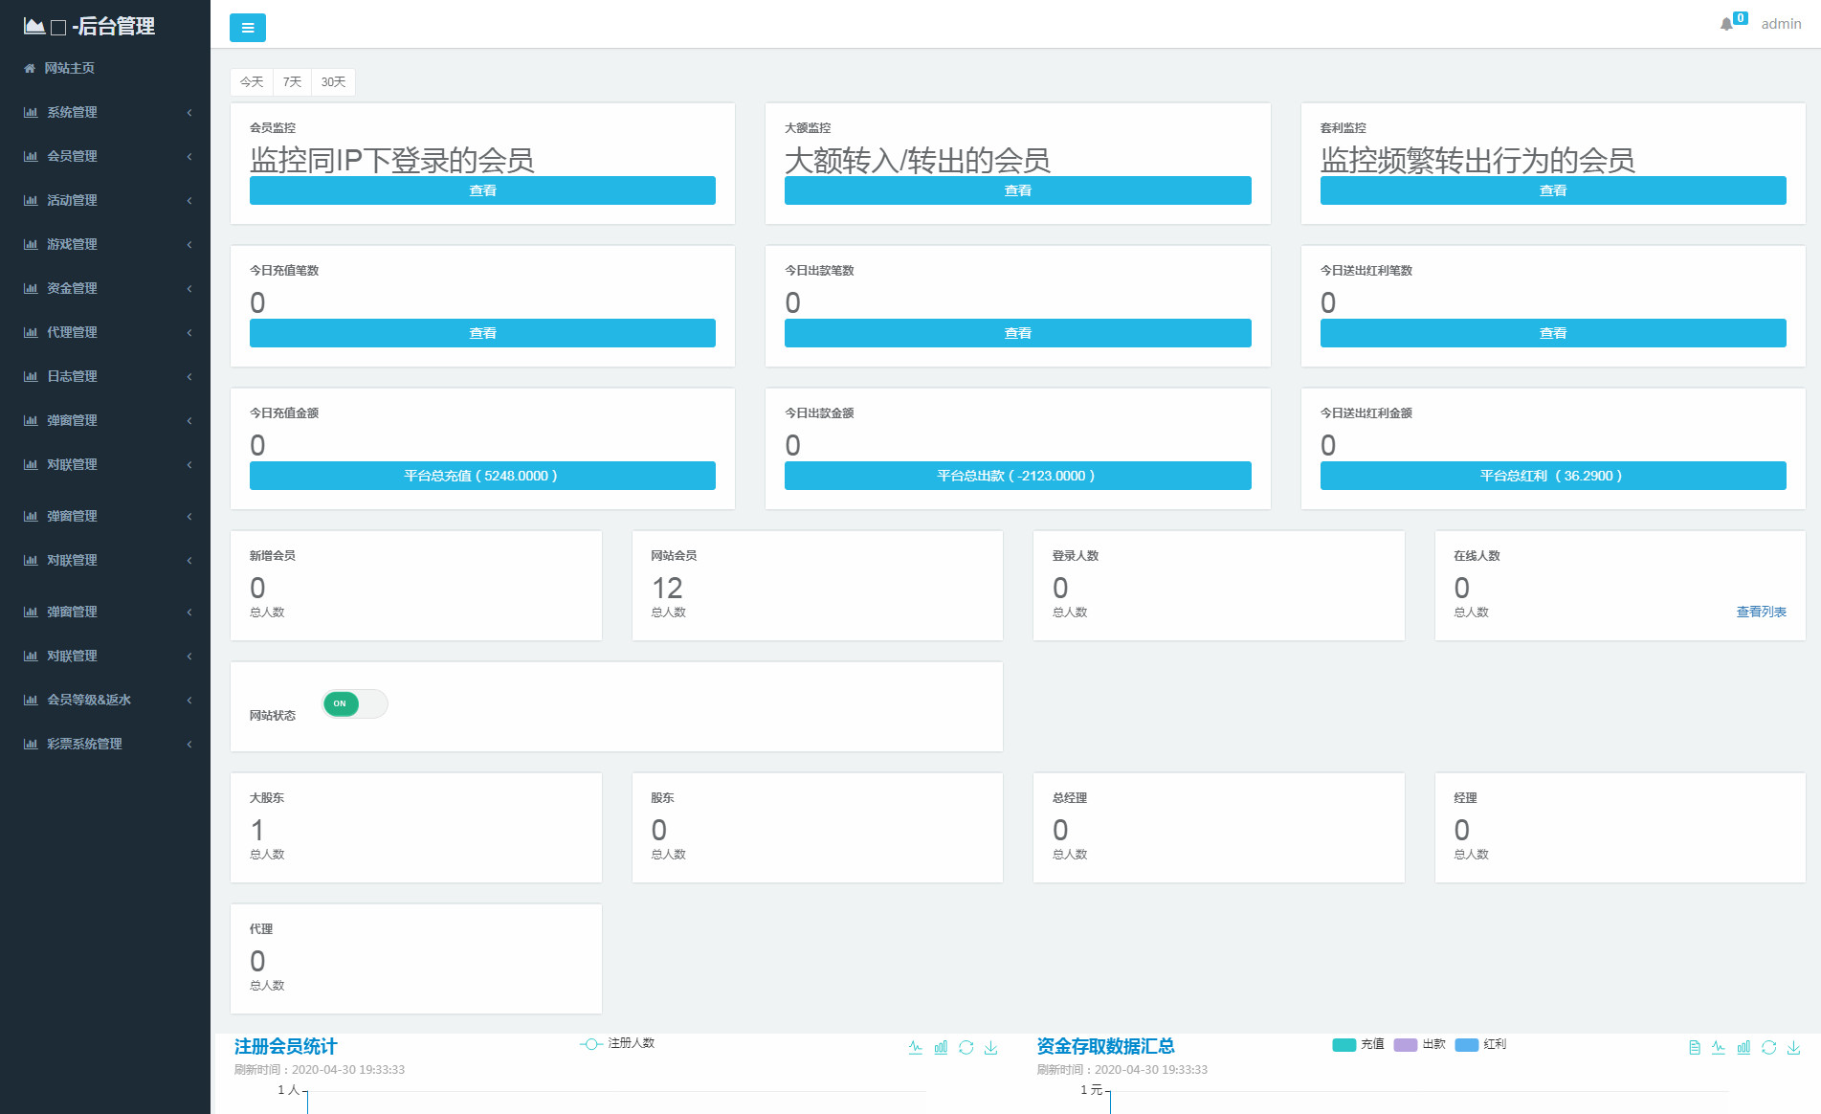Open the notification bell
This screenshot has height=1114, width=1821.
tap(1726, 24)
